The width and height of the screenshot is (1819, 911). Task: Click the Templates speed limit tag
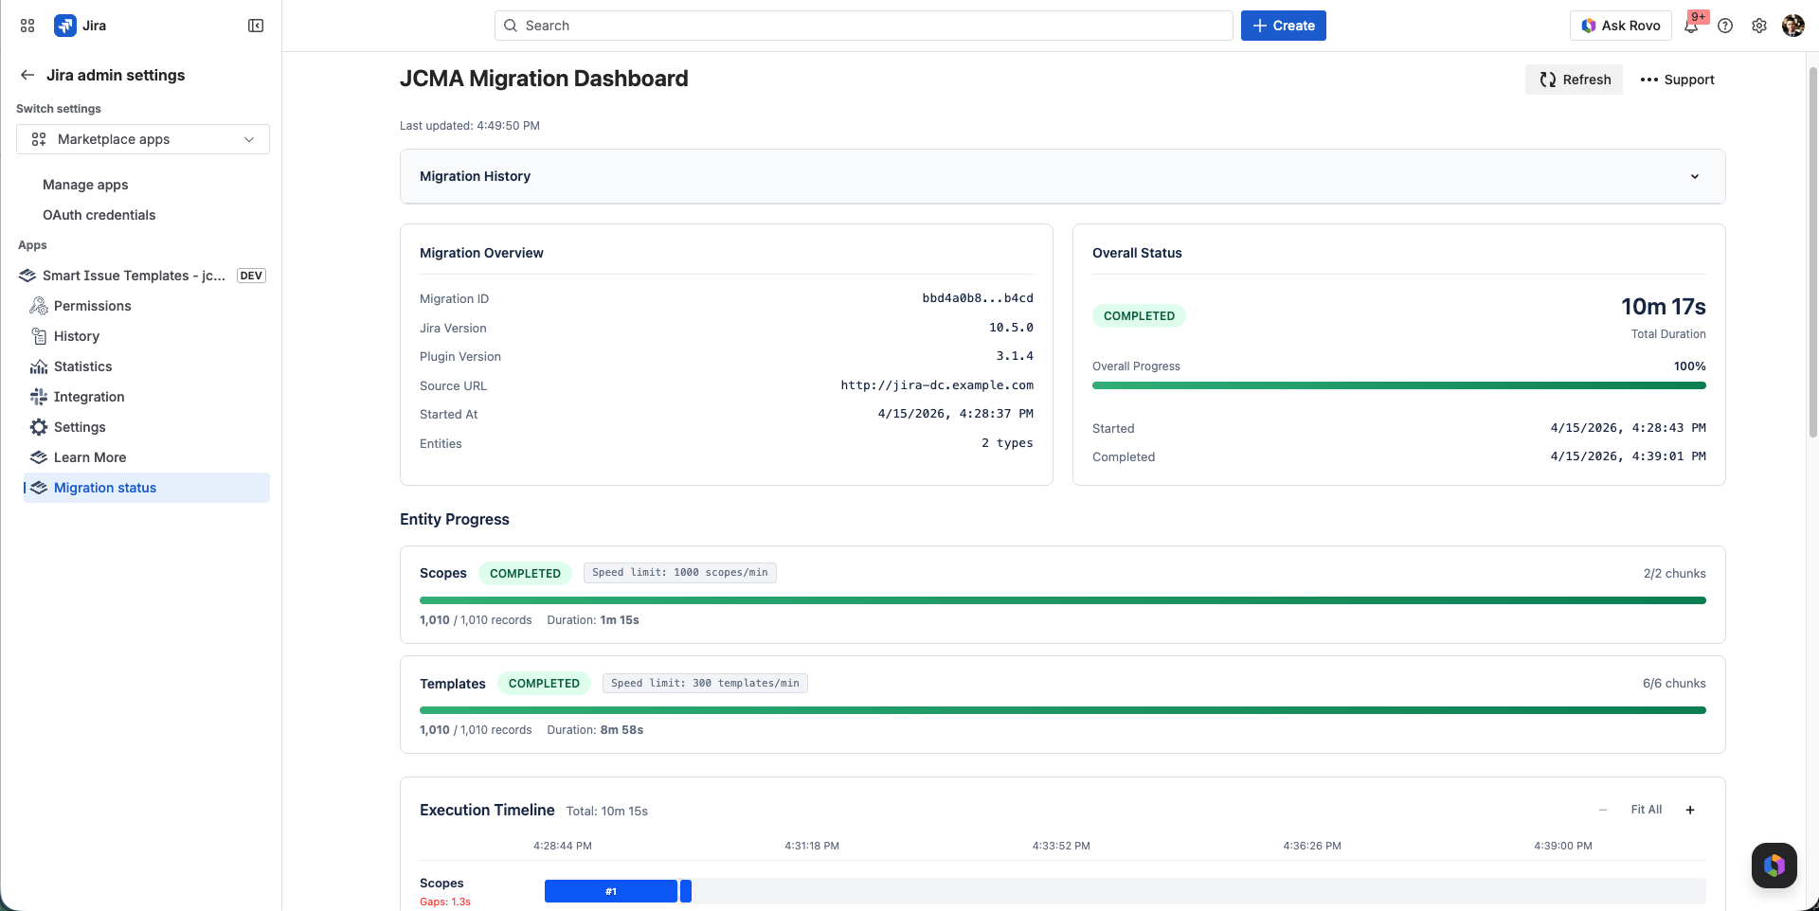[x=705, y=683]
